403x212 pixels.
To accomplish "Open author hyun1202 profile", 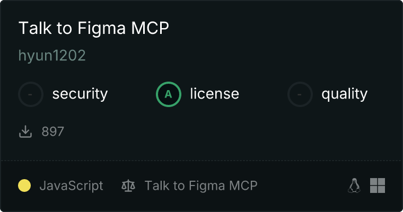I will [x=52, y=56].
